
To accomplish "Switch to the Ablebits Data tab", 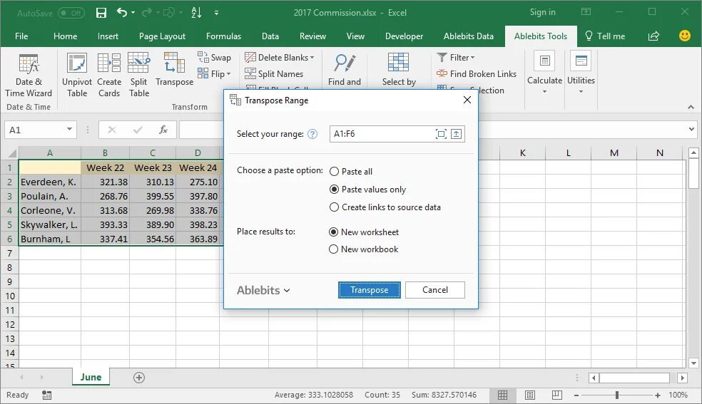I will coord(468,36).
